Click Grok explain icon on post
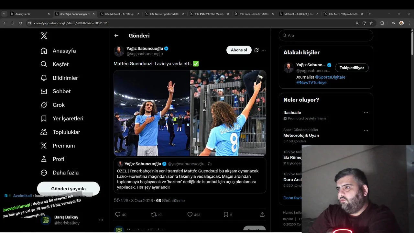The width and height of the screenshot is (414, 233). [x=256, y=50]
